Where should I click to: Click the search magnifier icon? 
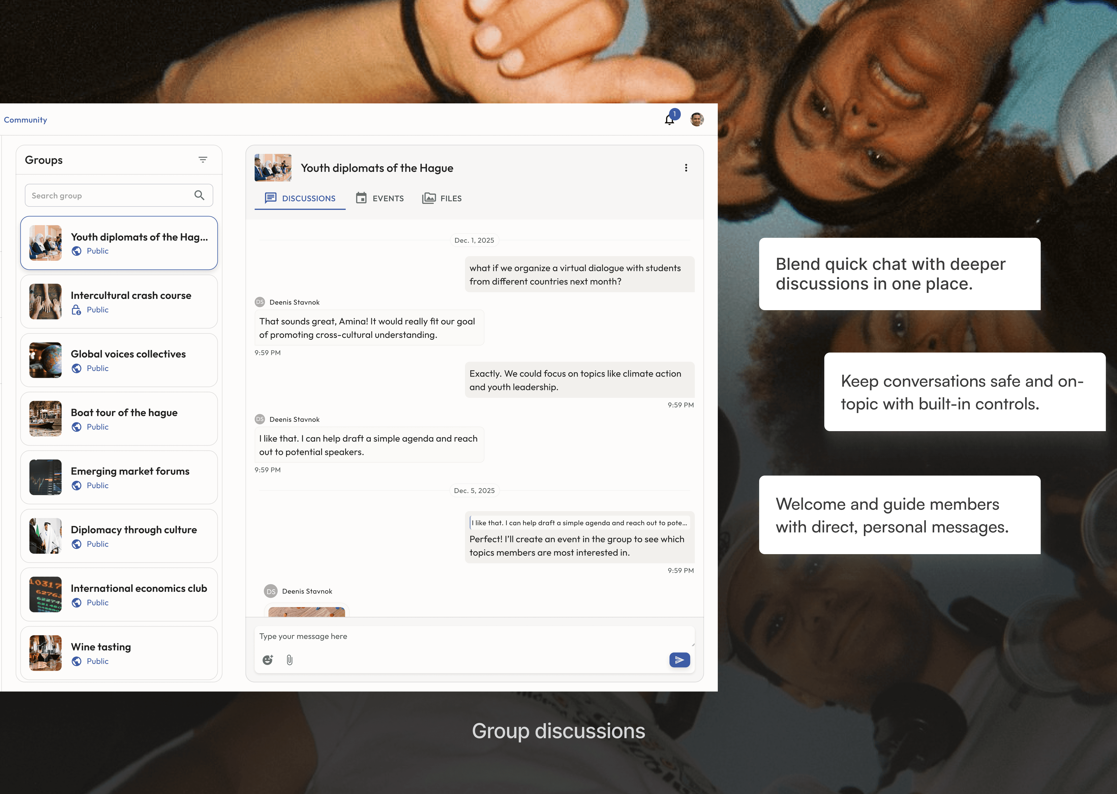[x=200, y=196]
